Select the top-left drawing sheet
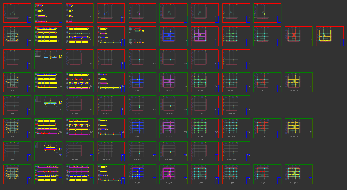The height and width of the screenshot is (190, 347). [17, 13]
